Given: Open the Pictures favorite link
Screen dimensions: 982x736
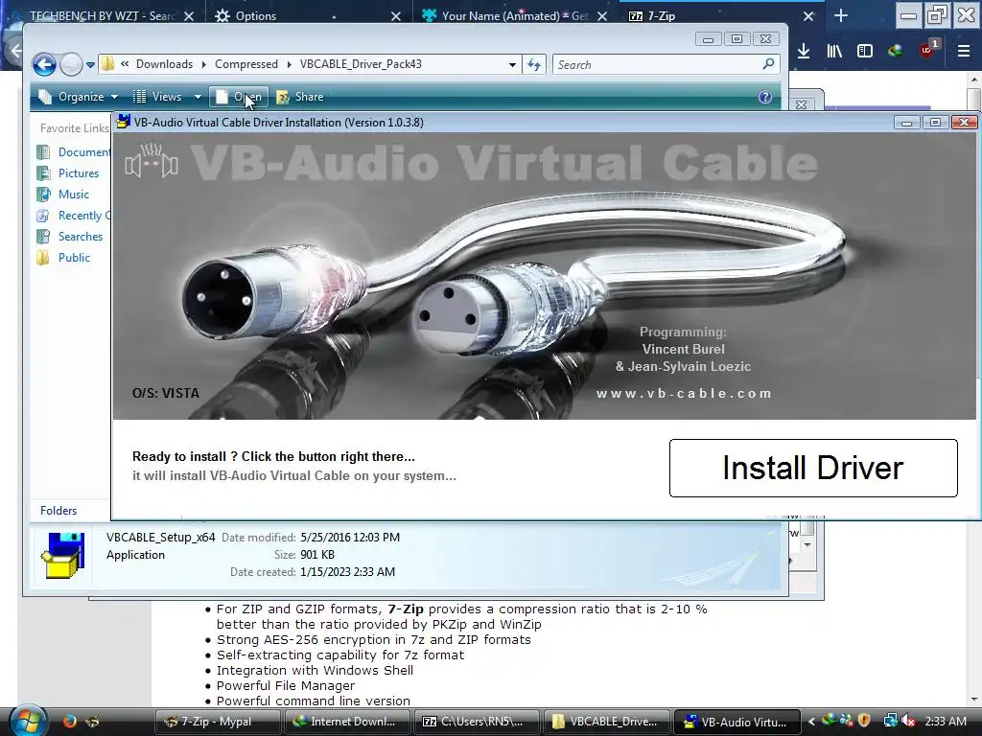Looking at the screenshot, I should (x=68, y=172).
